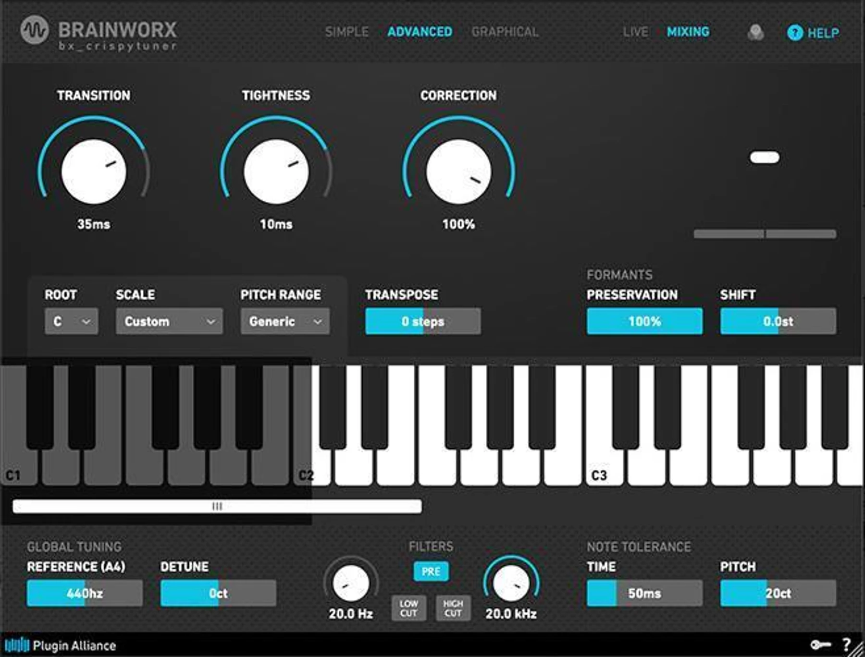
Task: Switch to the GRAPHICAL view tab
Action: 505,32
